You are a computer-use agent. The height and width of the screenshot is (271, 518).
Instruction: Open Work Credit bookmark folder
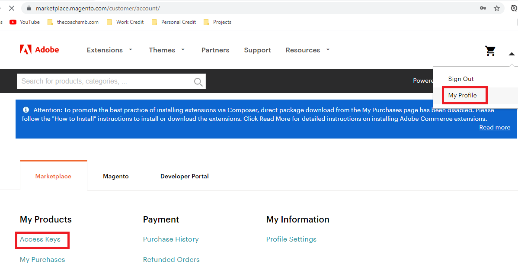(125, 22)
